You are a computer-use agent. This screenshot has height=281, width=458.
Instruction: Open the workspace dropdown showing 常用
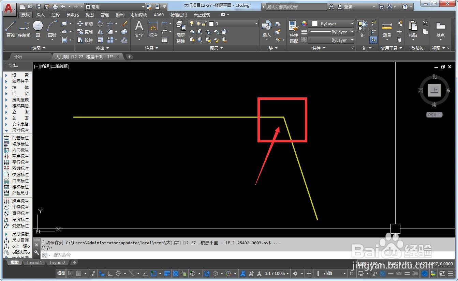pos(114,6)
